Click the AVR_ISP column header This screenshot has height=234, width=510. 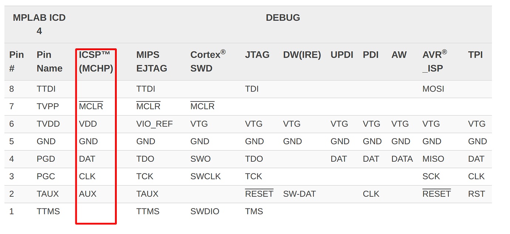(x=435, y=62)
